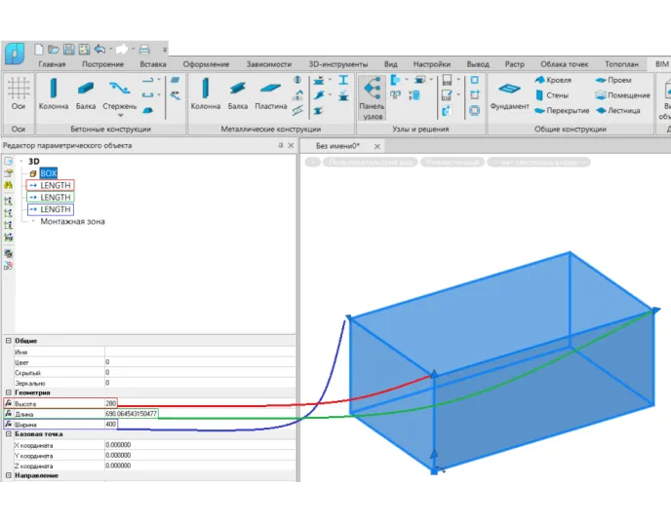The width and height of the screenshot is (671, 523).
Task: Select the Стены walls tool
Action: coord(552,95)
